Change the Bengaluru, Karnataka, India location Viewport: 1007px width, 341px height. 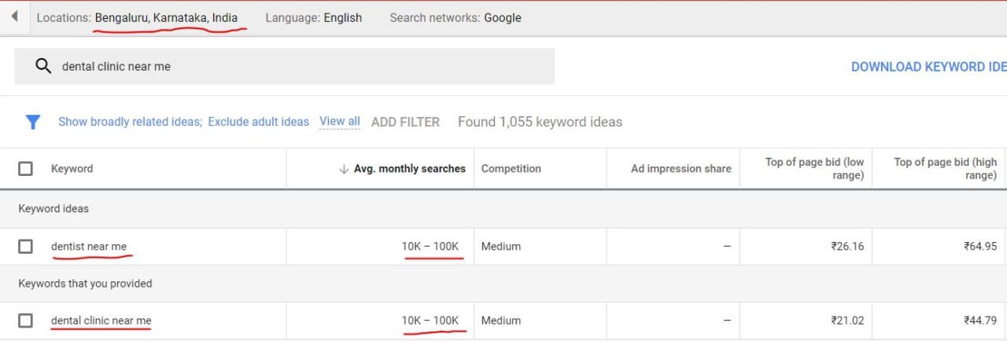pyautogui.click(x=166, y=17)
